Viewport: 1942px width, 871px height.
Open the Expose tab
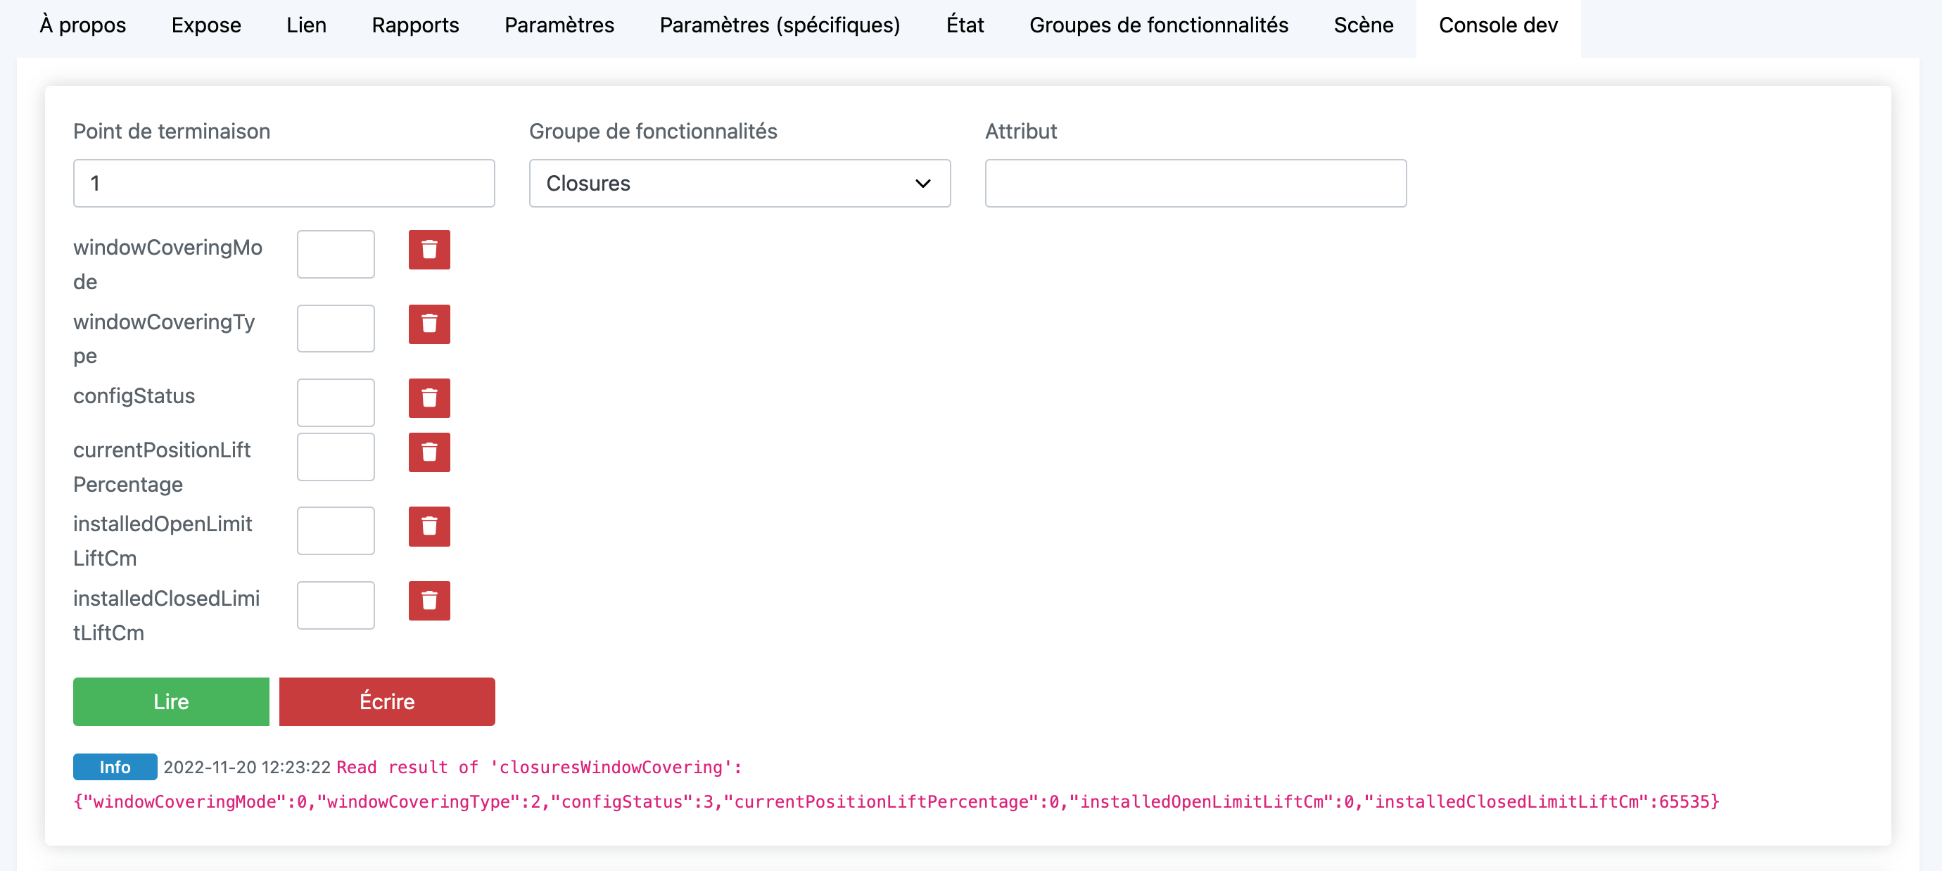[x=205, y=25]
